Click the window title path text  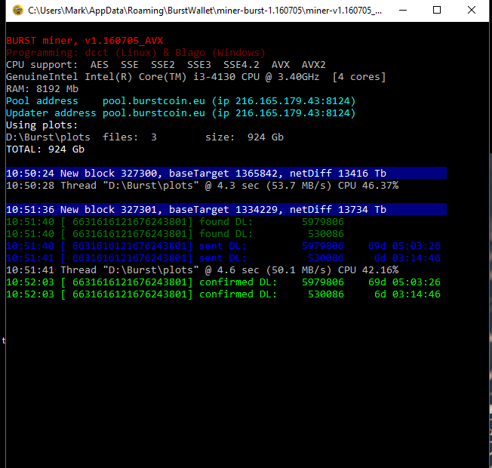[205, 11]
